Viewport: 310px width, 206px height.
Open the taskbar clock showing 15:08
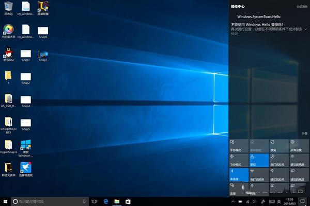coord(290,201)
